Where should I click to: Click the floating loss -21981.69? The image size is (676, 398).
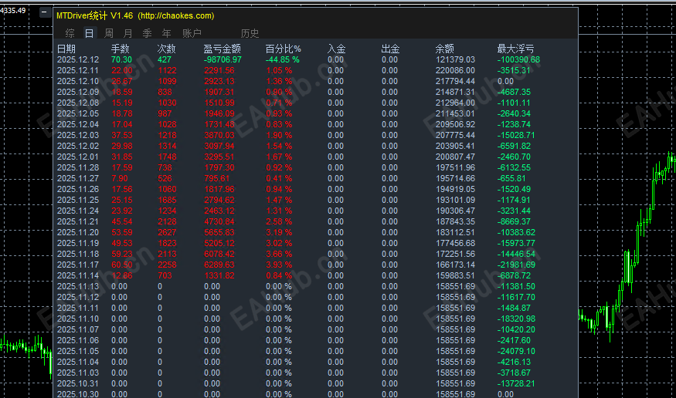click(x=516, y=265)
